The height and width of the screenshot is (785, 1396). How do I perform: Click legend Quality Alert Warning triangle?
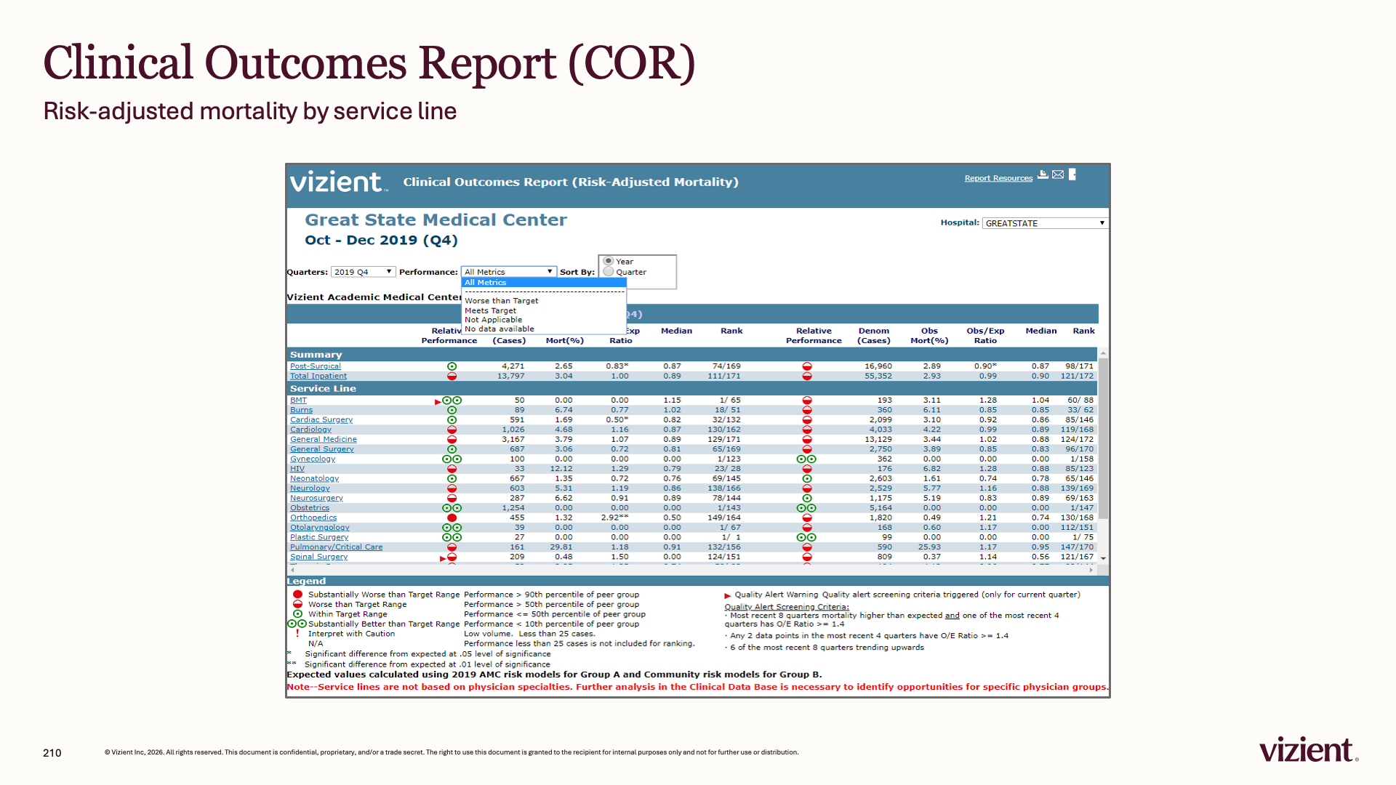[x=727, y=595]
